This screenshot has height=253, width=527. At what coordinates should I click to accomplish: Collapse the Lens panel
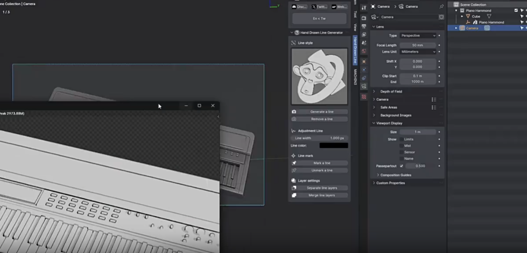tap(374, 27)
